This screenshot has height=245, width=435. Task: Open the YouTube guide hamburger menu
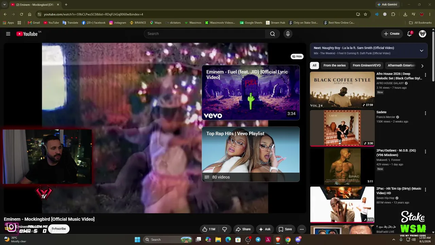[8, 34]
